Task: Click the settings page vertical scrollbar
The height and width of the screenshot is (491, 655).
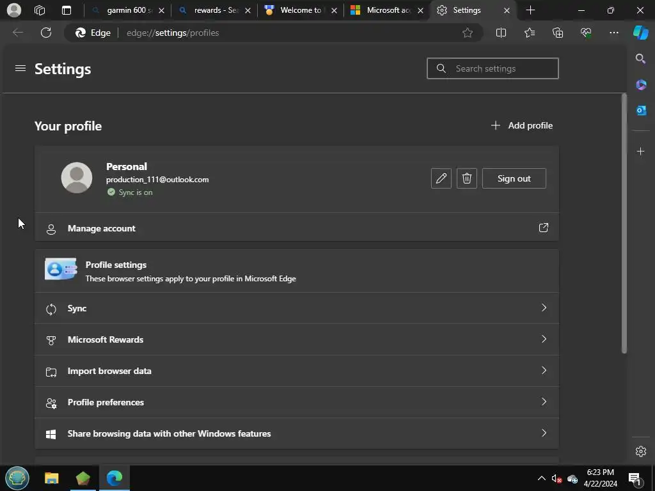Action: tap(624, 223)
